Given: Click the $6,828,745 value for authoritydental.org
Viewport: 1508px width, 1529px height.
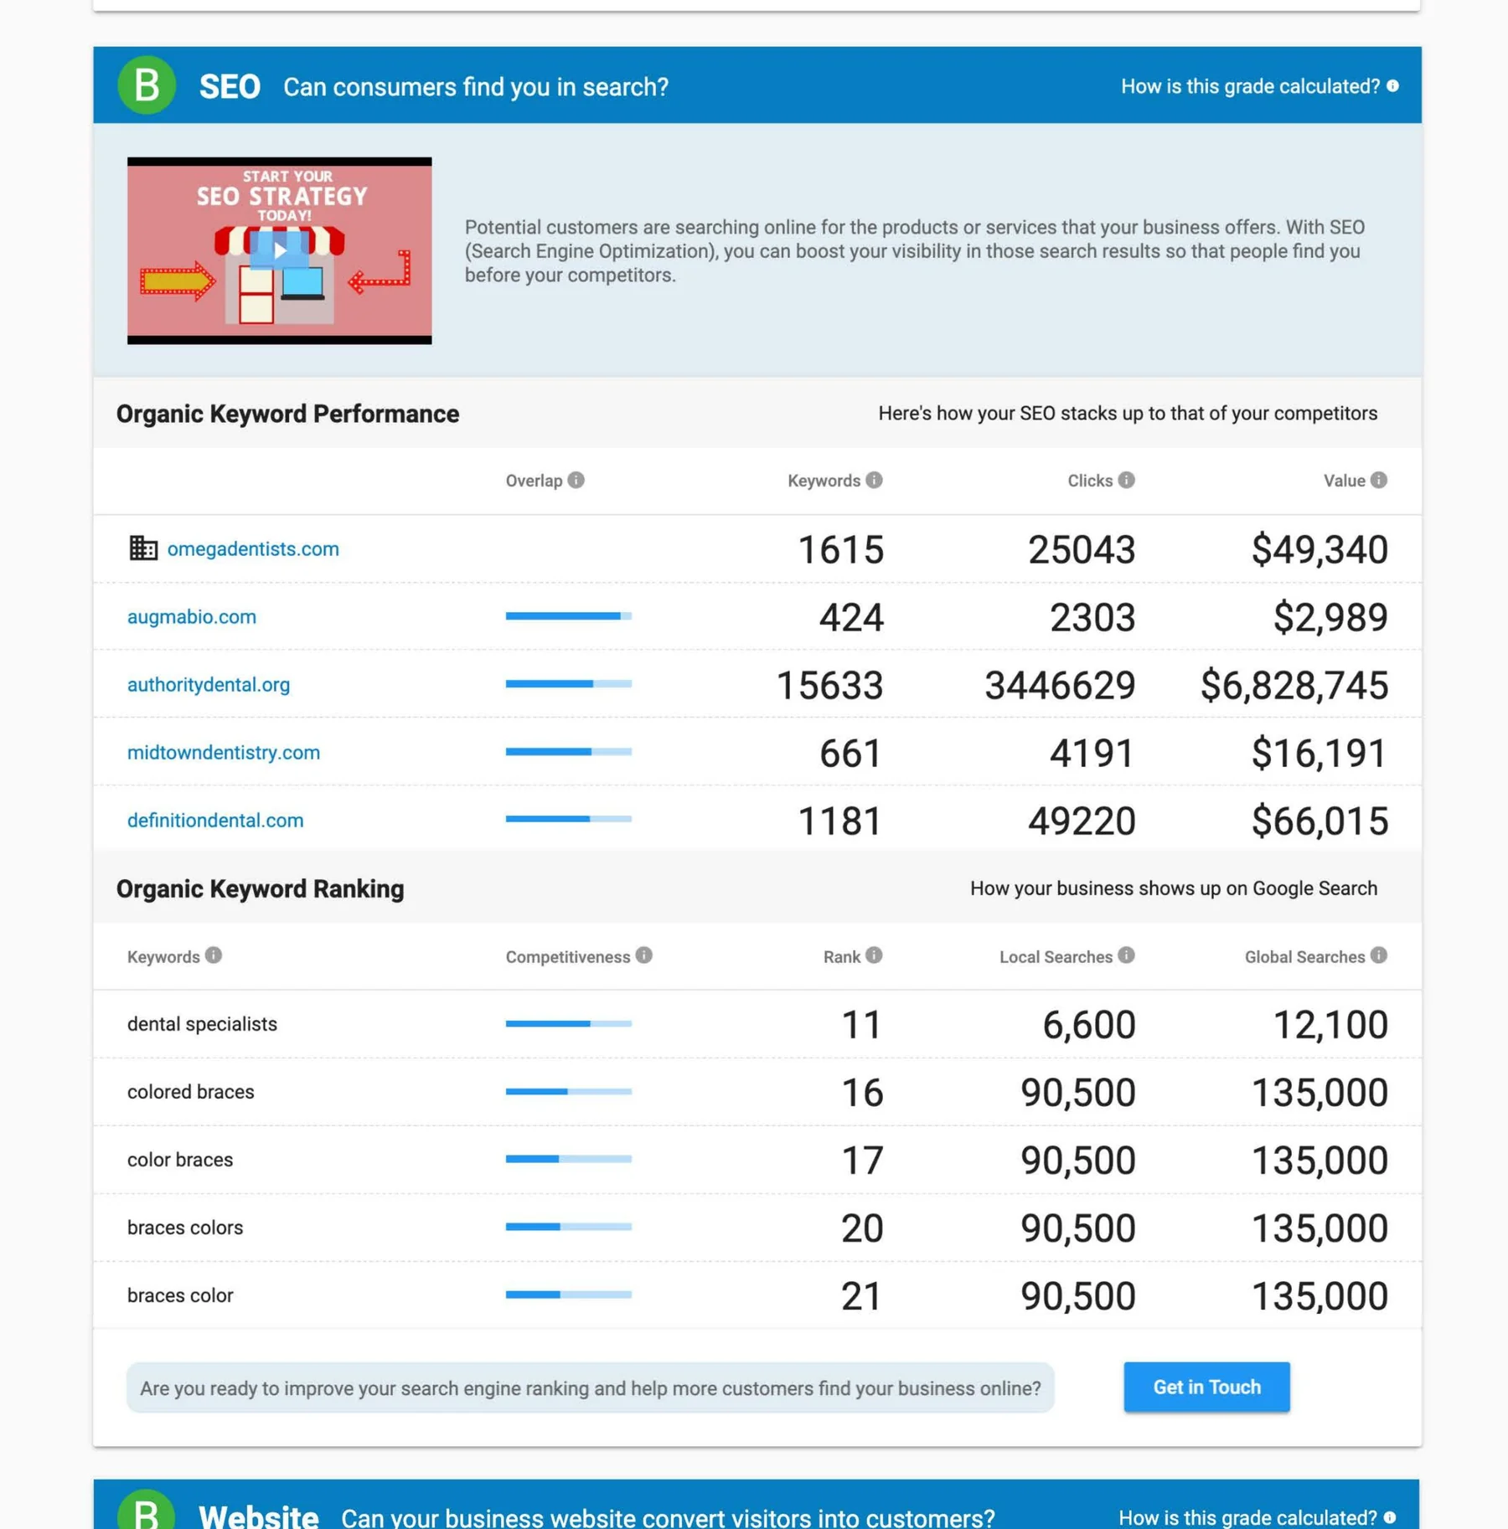Looking at the screenshot, I should pyautogui.click(x=1294, y=685).
